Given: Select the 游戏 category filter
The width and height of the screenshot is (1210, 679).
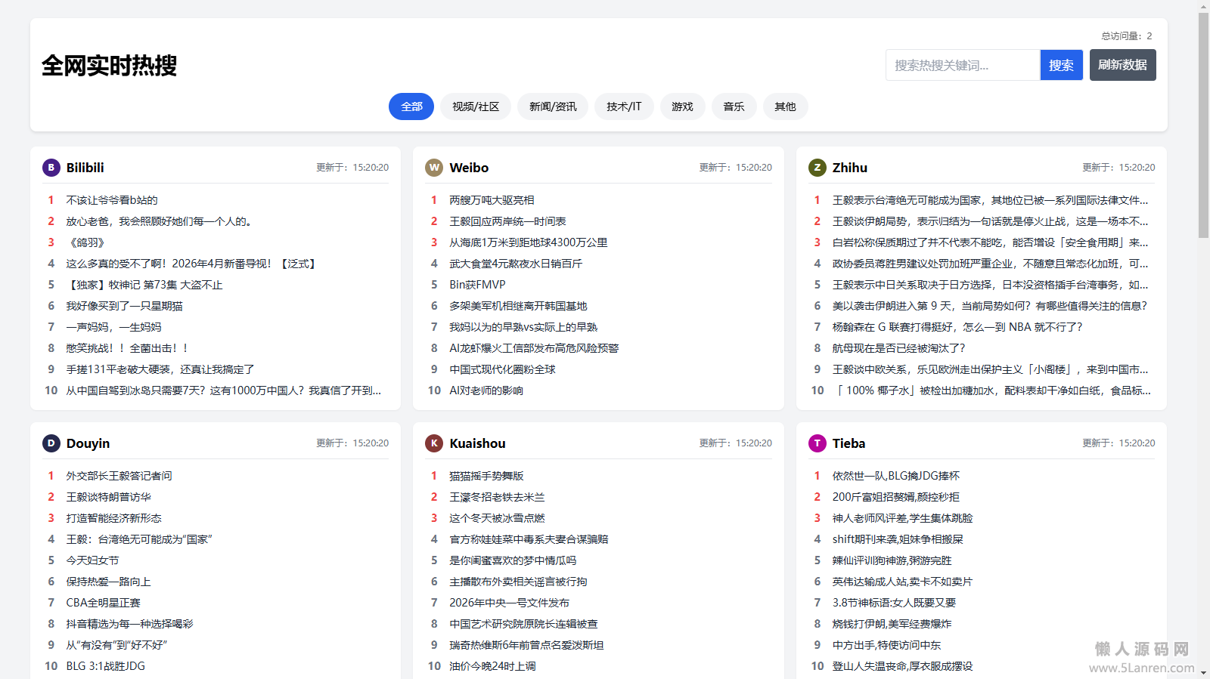Looking at the screenshot, I should (x=682, y=106).
